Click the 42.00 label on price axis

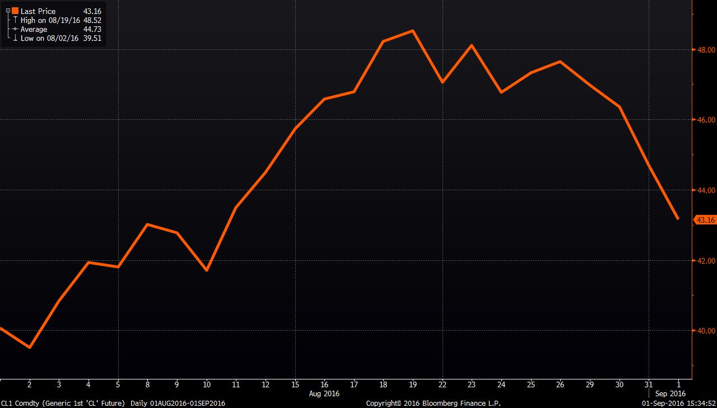pos(706,261)
